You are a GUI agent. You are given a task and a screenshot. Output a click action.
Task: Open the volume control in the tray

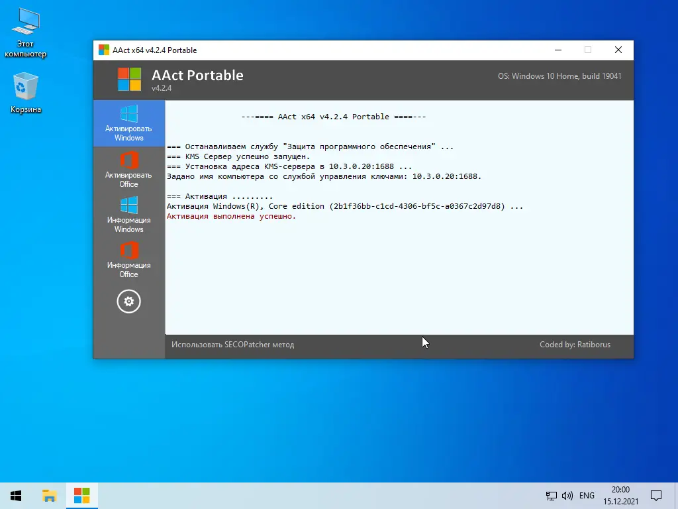click(568, 495)
